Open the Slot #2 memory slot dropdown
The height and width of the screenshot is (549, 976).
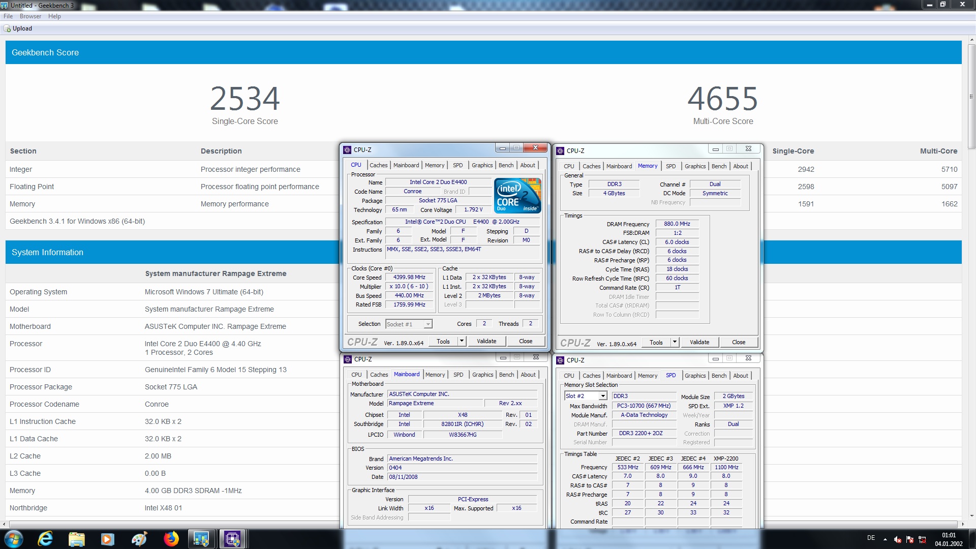click(x=586, y=396)
